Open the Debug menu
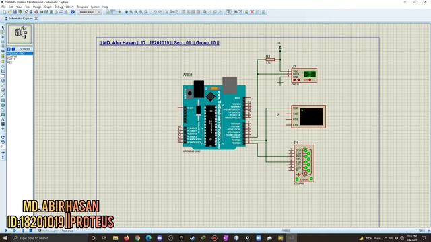The width and height of the screenshot is (431, 242). [x=59, y=7]
